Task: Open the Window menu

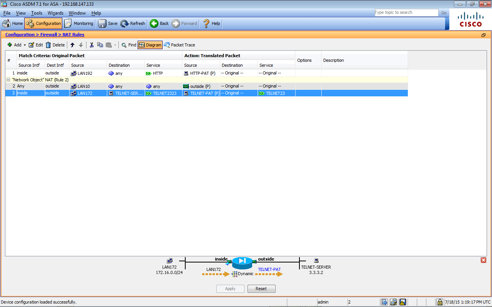Action: coord(77,13)
